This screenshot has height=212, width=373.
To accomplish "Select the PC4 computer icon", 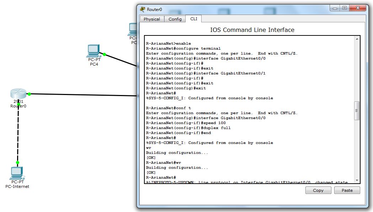I will pos(94,51).
